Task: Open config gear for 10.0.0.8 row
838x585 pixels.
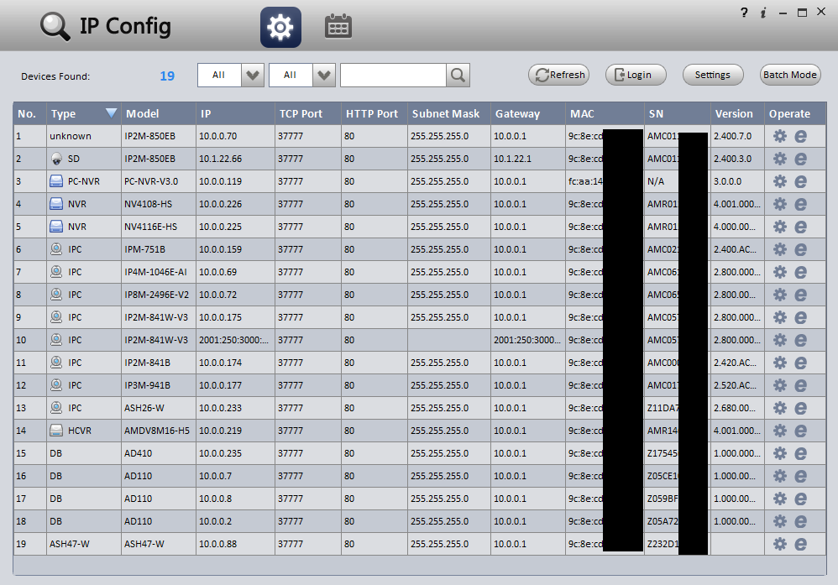Action: [x=780, y=499]
